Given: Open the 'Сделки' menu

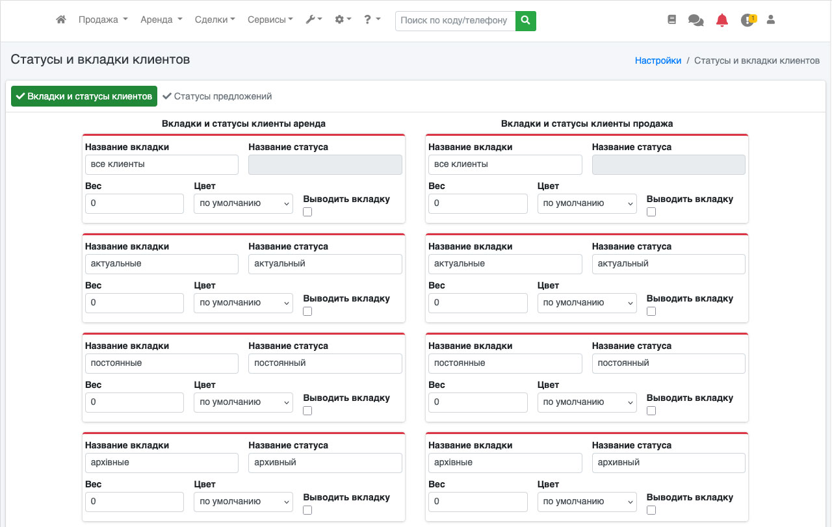Looking at the screenshot, I should (x=214, y=20).
